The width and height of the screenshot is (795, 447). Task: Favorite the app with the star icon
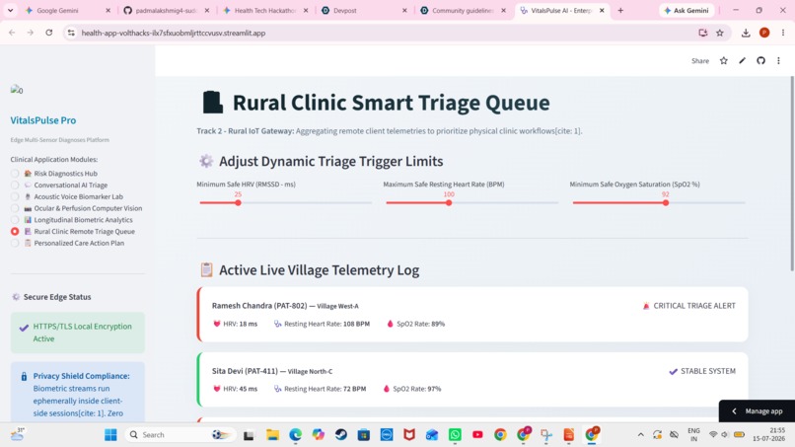724,61
